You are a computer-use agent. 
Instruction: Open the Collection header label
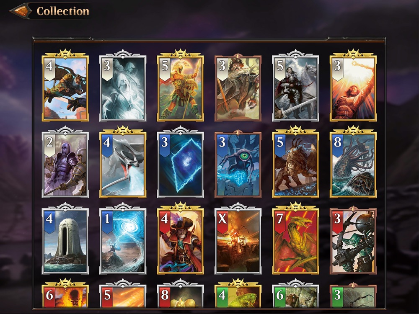click(63, 11)
